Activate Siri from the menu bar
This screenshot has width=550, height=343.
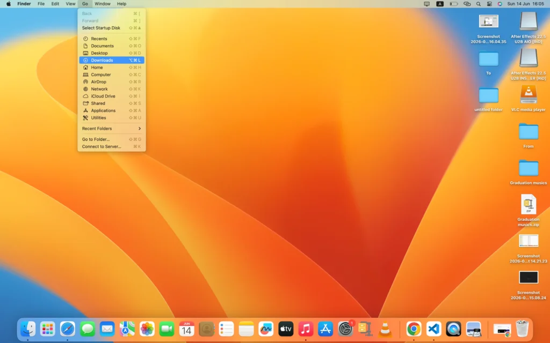[x=500, y=4]
